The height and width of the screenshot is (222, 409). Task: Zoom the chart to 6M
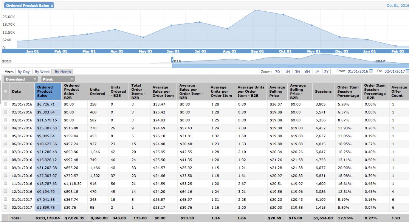point(307,72)
